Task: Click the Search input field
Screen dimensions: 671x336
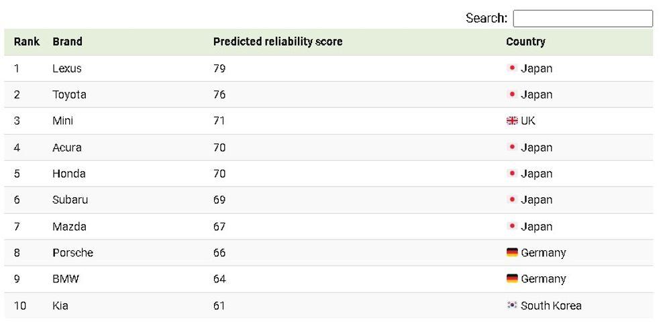Action: (582, 19)
